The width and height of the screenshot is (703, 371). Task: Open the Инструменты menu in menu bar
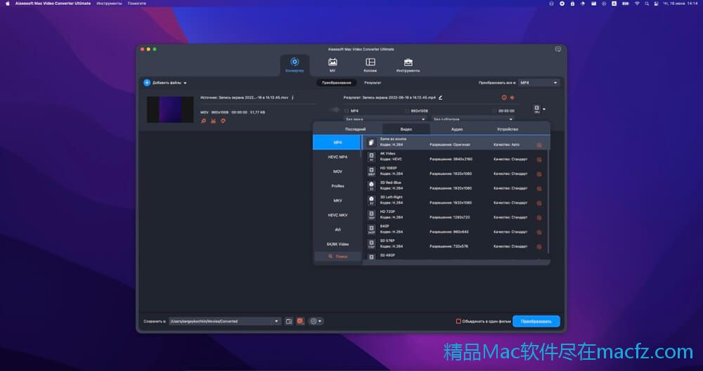coord(109,3)
